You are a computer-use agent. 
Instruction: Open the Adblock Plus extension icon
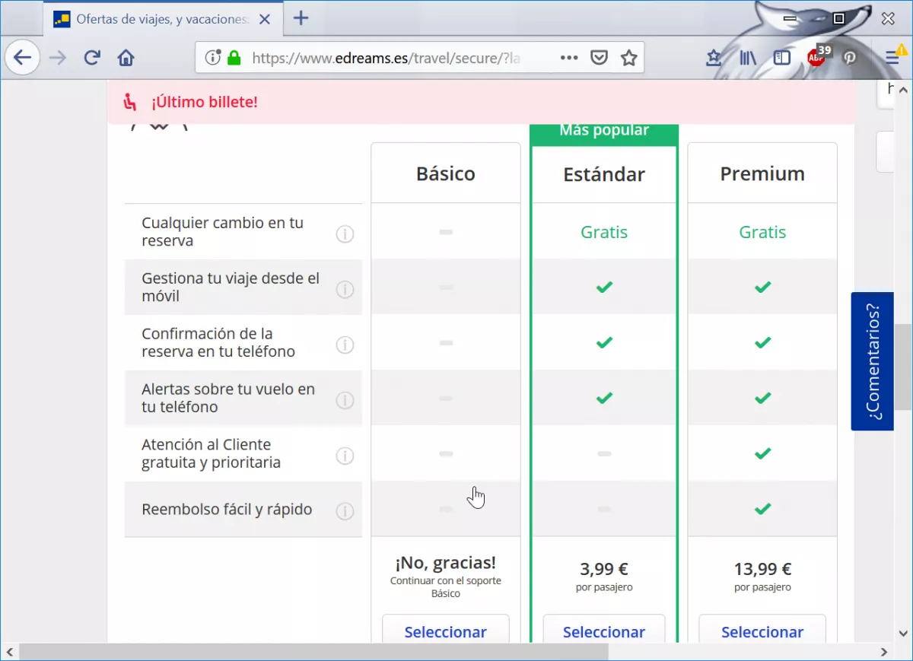[x=818, y=56]
